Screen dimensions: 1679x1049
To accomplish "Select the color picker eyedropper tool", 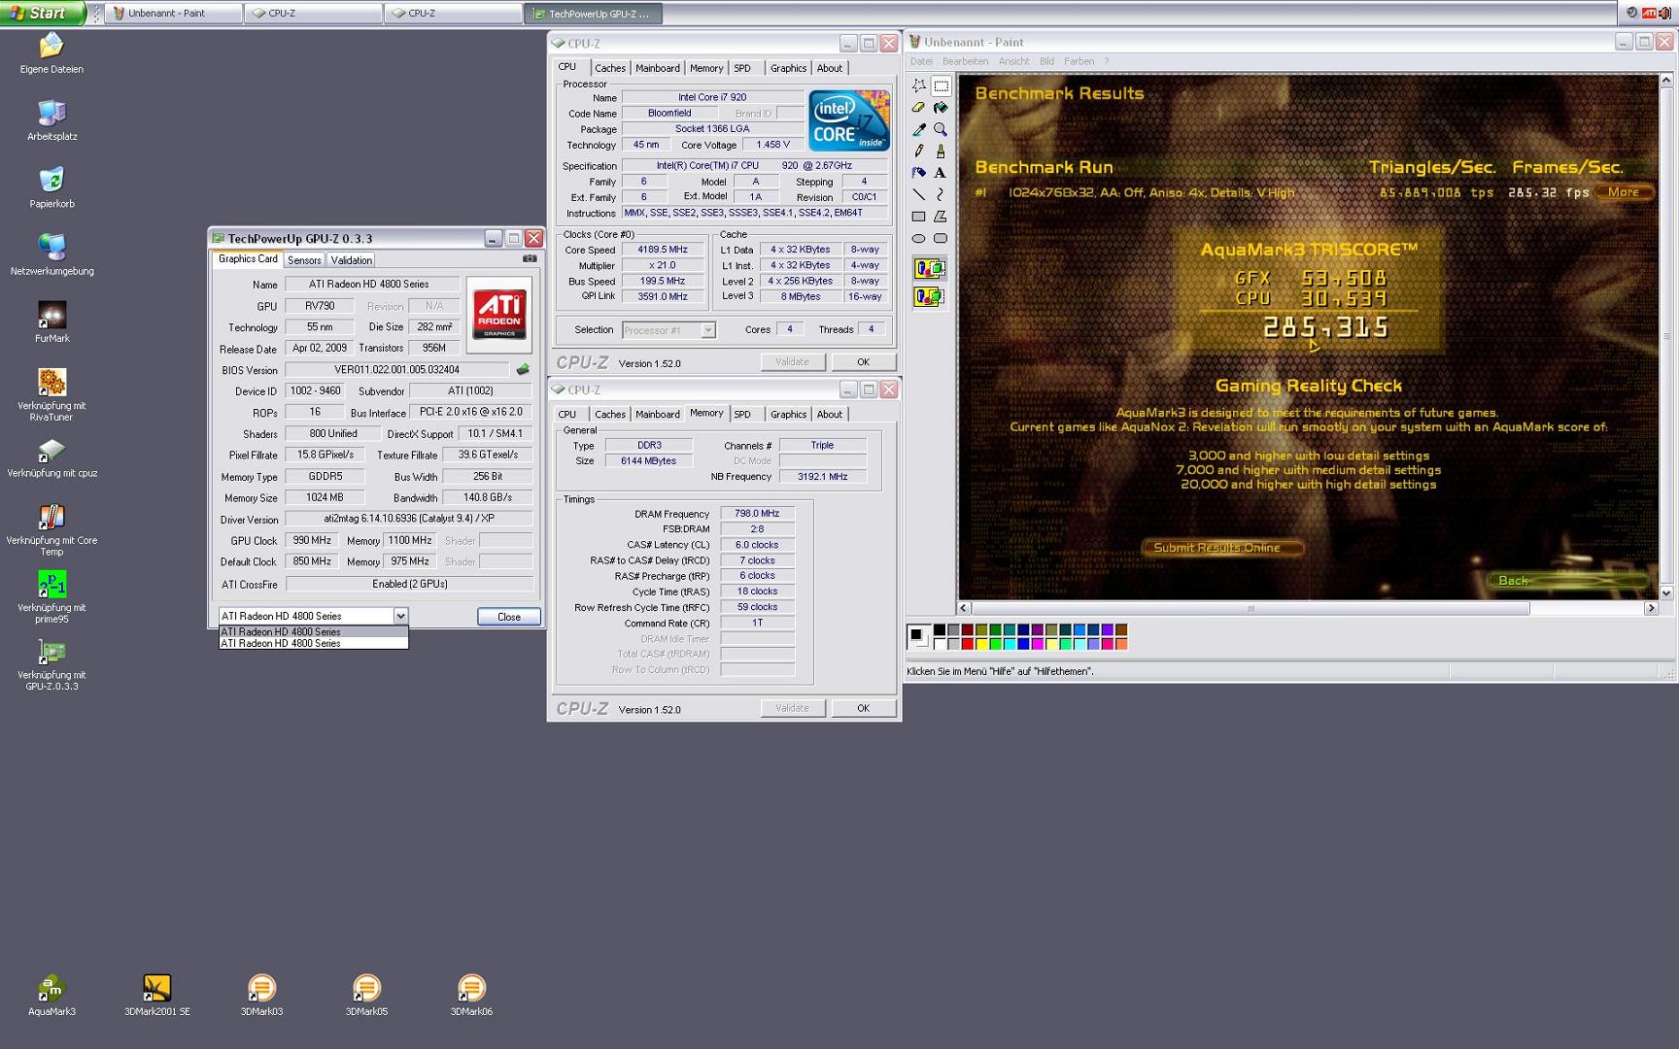I will coord(918,129).
